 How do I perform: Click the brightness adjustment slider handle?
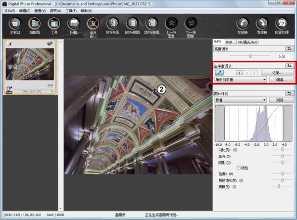point(250,56)
